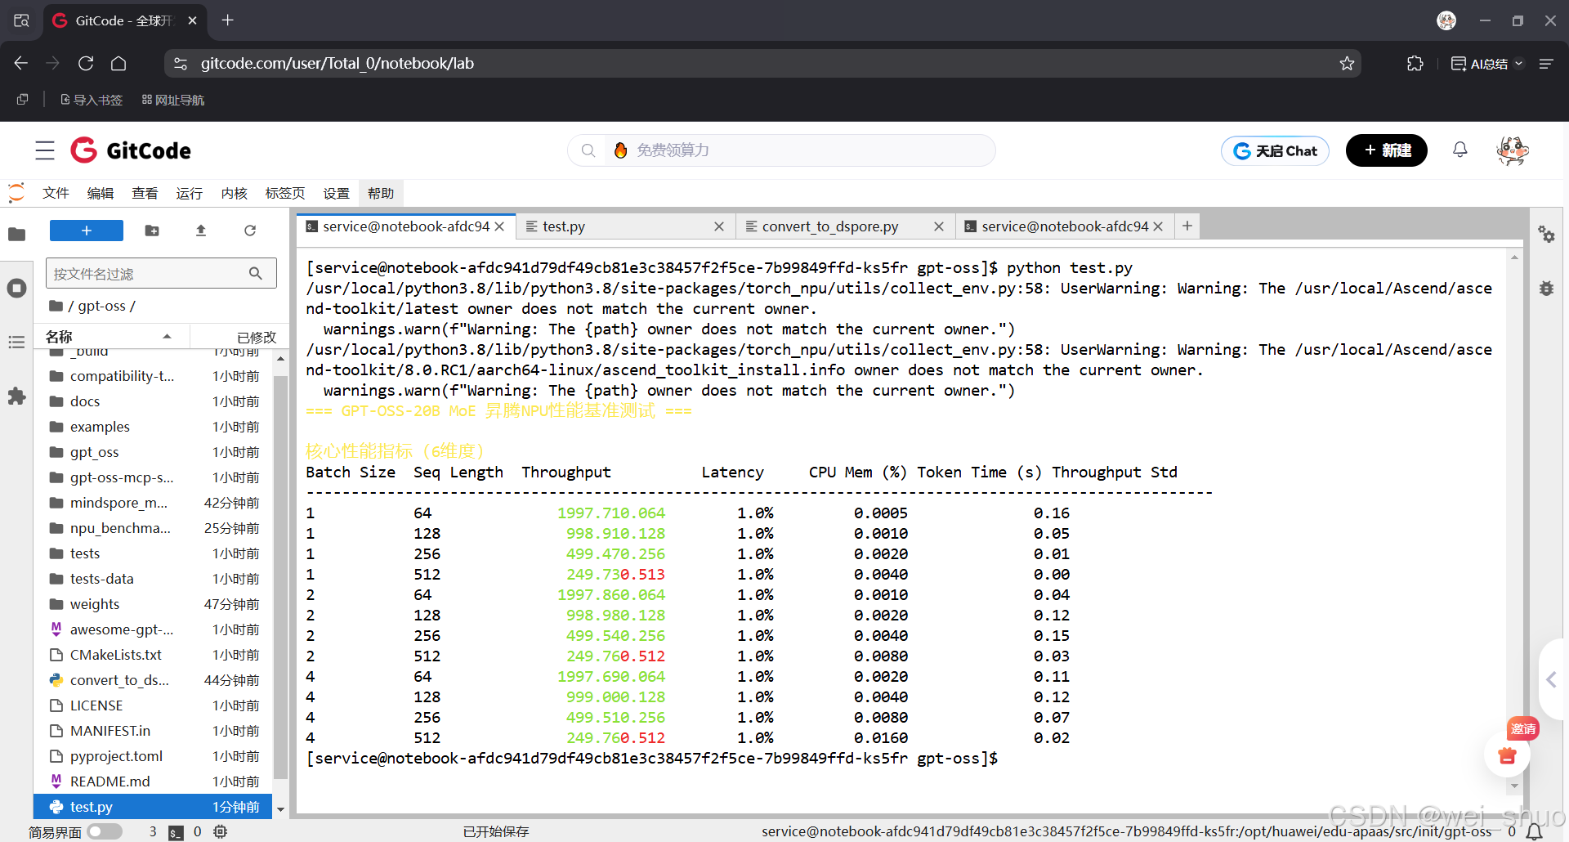This screenshot has width=1569, height=842.
Task: Open the 文件 menu
Action: pyautogui.click(x=56, y=193)
